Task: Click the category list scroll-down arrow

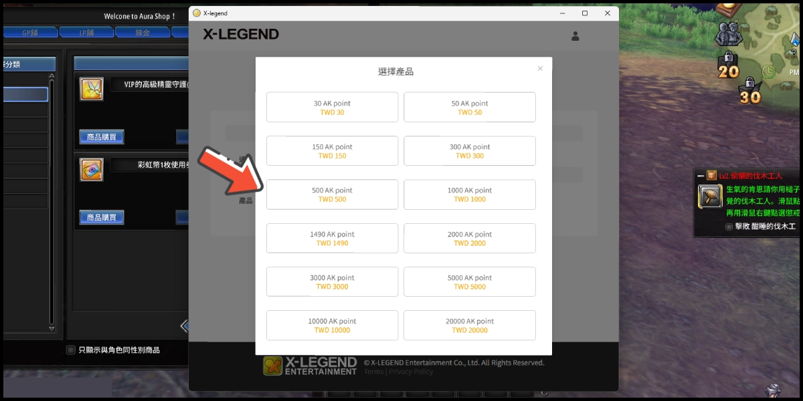Action: [x=52, y=327]
